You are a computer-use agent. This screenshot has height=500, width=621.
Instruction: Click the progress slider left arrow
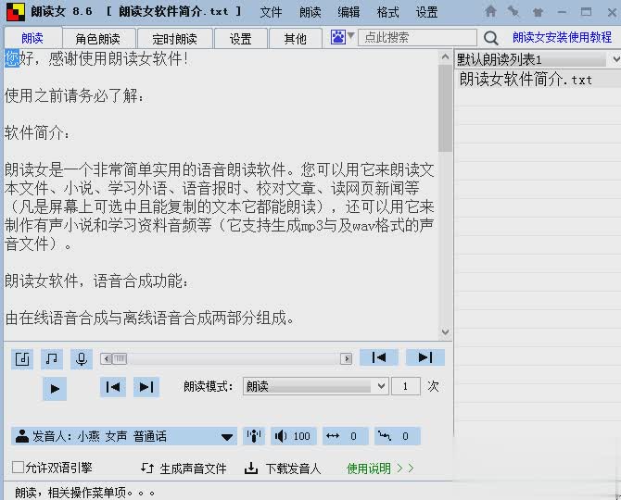pos(107,358)
